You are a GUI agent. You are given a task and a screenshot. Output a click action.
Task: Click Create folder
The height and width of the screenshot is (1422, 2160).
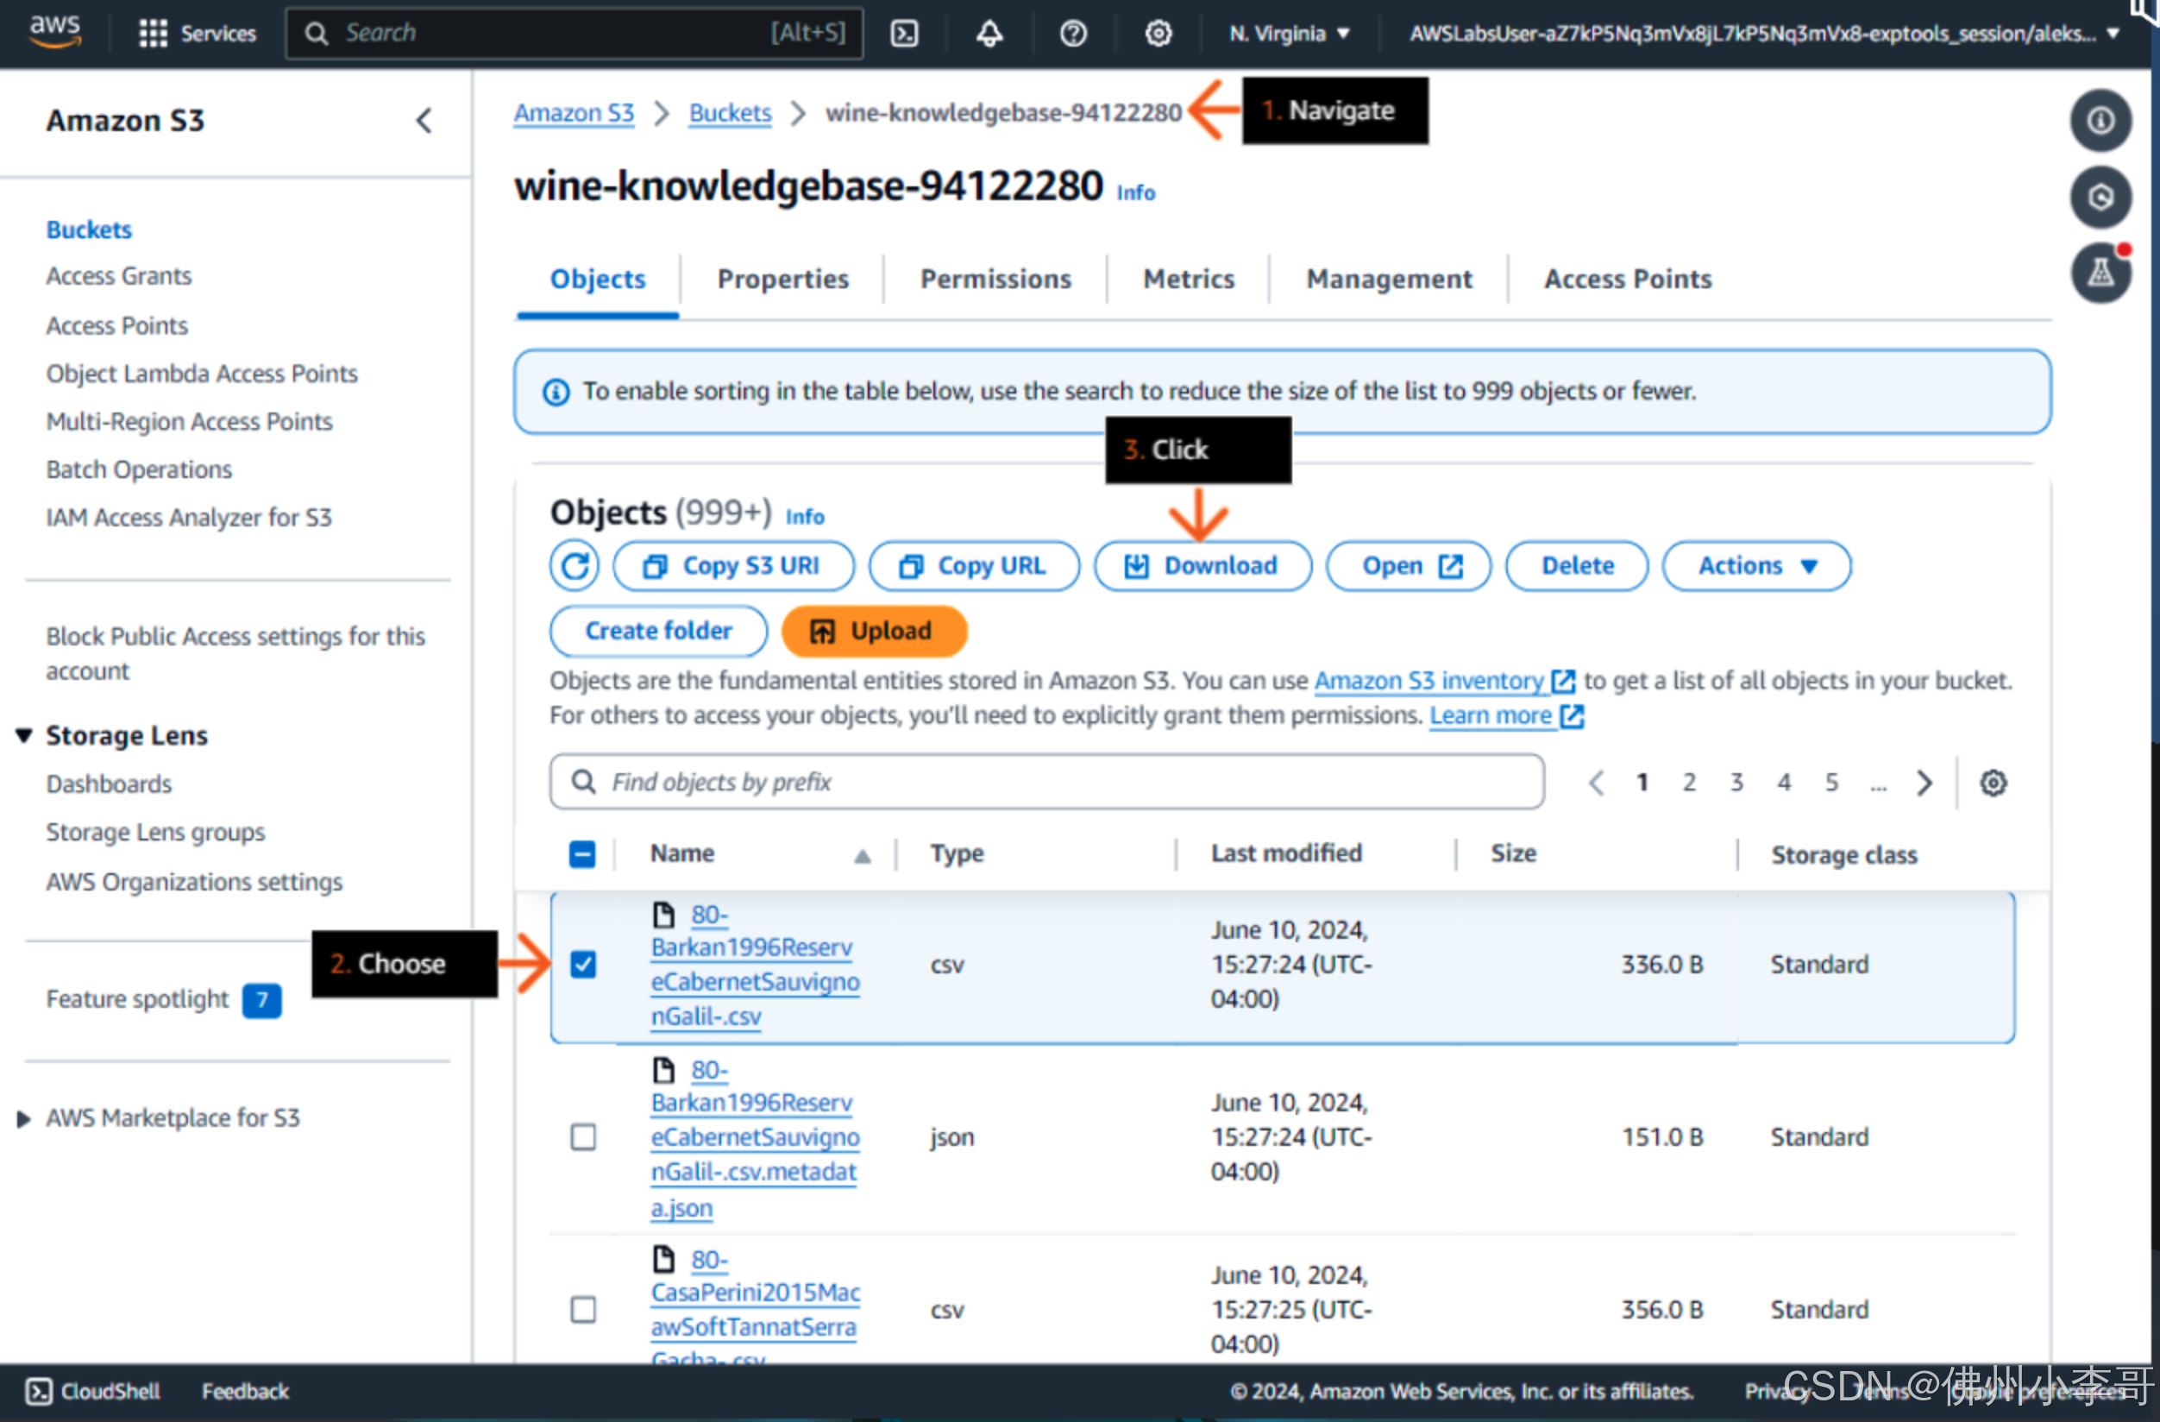click(658, 630)
